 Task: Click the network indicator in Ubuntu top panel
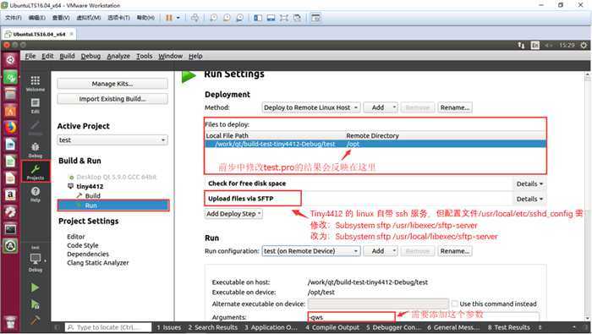[521, 46]
